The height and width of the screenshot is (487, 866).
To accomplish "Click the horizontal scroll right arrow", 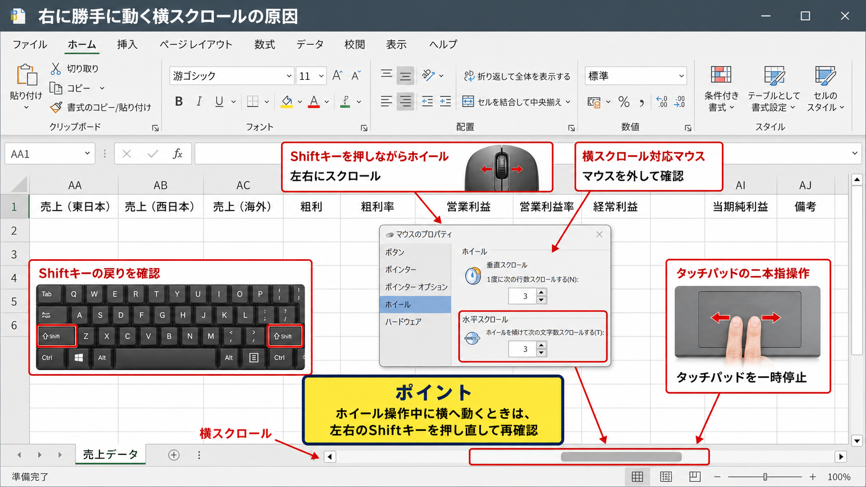I will coord(841,456).
